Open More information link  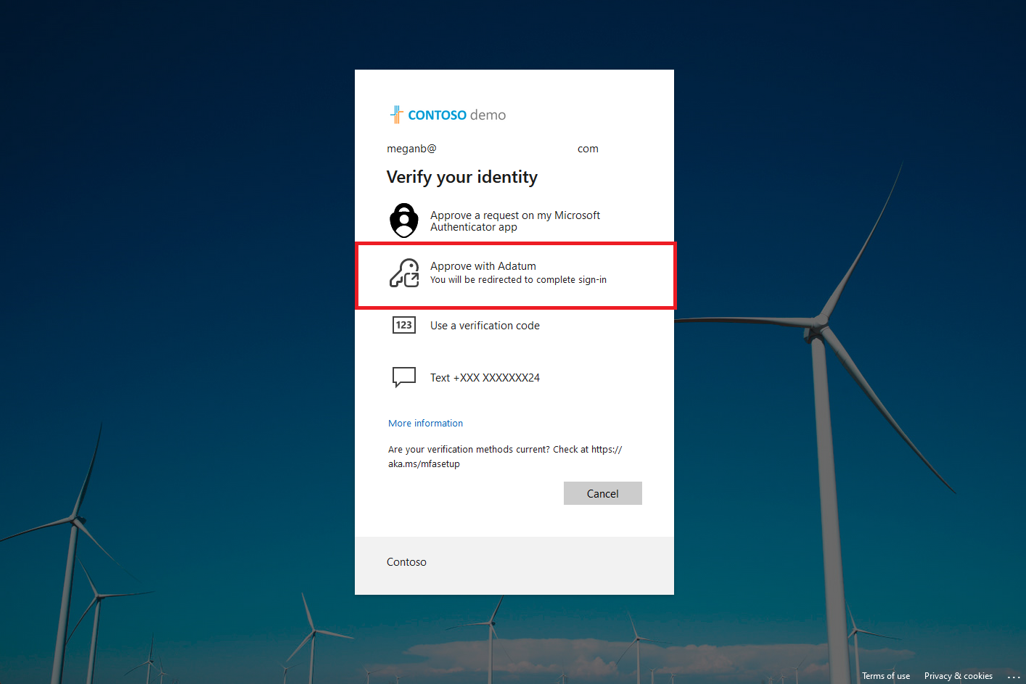click(x=425, y=423)
